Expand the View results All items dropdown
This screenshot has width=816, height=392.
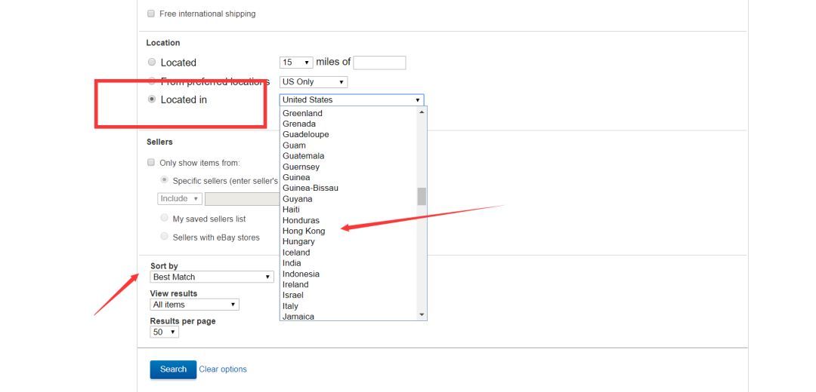tap(194, 305)
